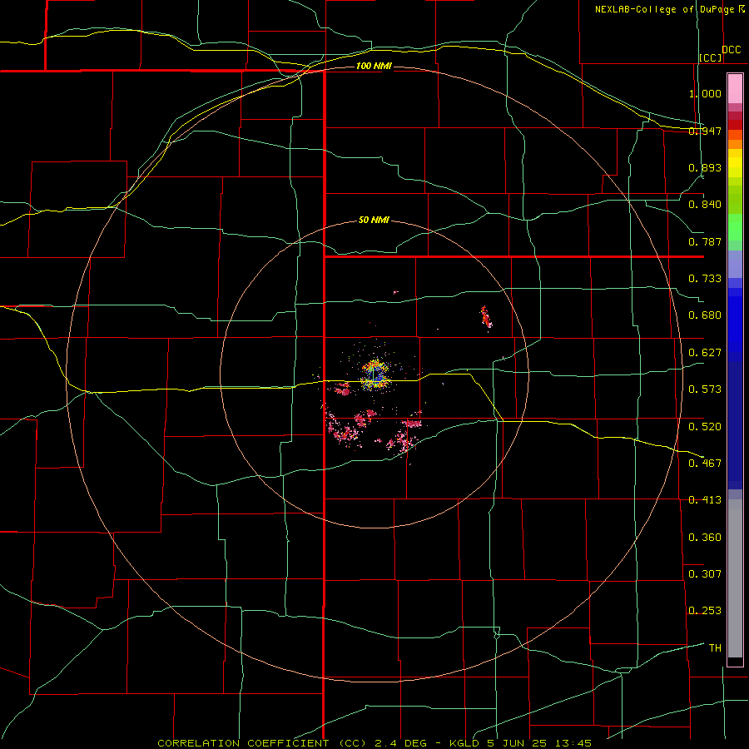The image size is (749, 749).
Task: Click the 0.573 legend value
Action: 705,389
